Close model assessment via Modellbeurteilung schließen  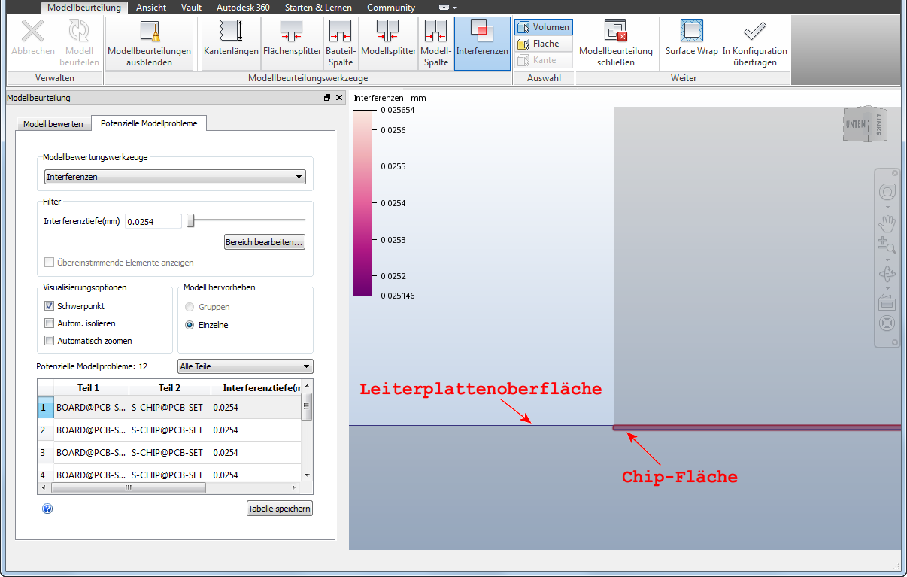point(616,43)
